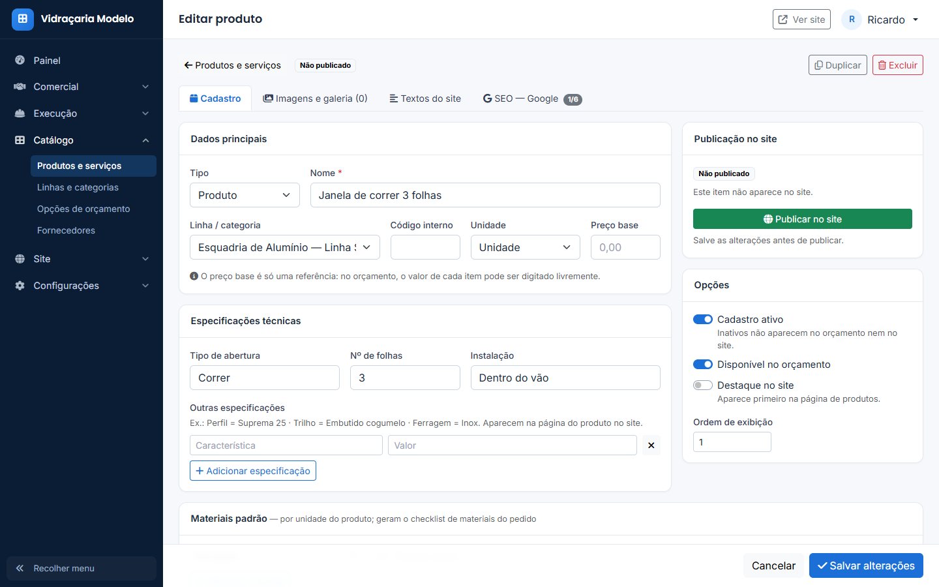Screen dimensions: 939x587
Task: Open the Tipo dropdown showing Produto
Action: [245, 195]
